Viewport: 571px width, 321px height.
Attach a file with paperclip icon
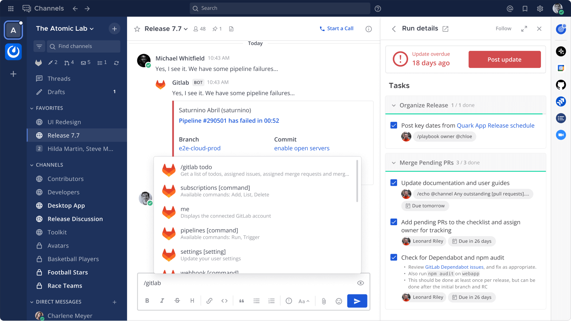pos(324,301)
